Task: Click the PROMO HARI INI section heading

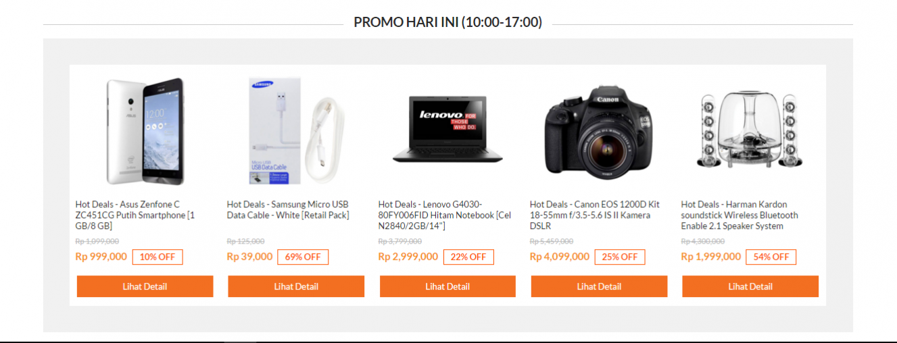Action: pos(447,22)
